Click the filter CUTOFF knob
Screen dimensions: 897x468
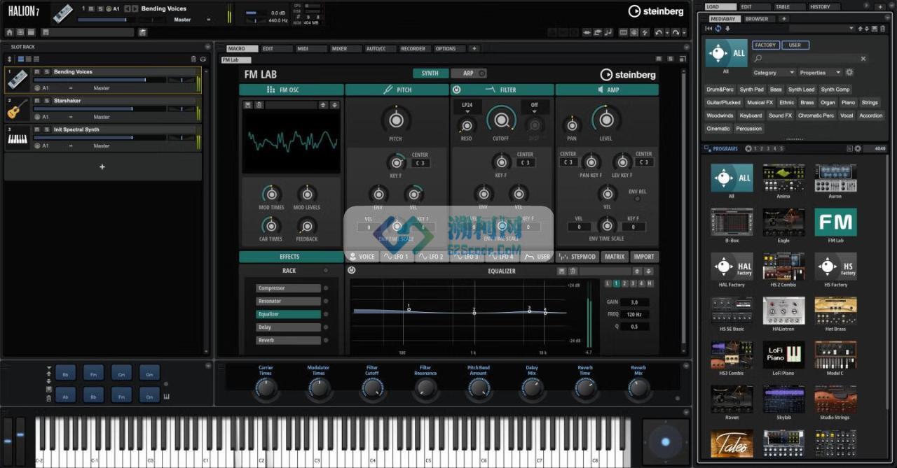501,120
